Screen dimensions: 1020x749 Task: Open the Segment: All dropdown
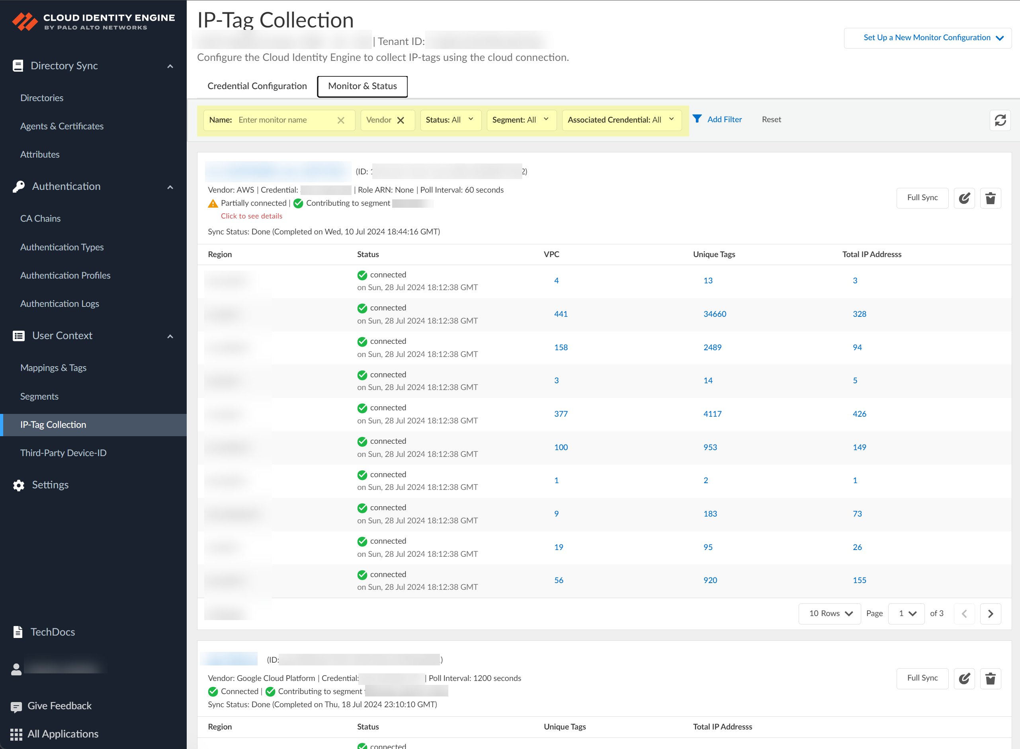click(x=521, y=120)
